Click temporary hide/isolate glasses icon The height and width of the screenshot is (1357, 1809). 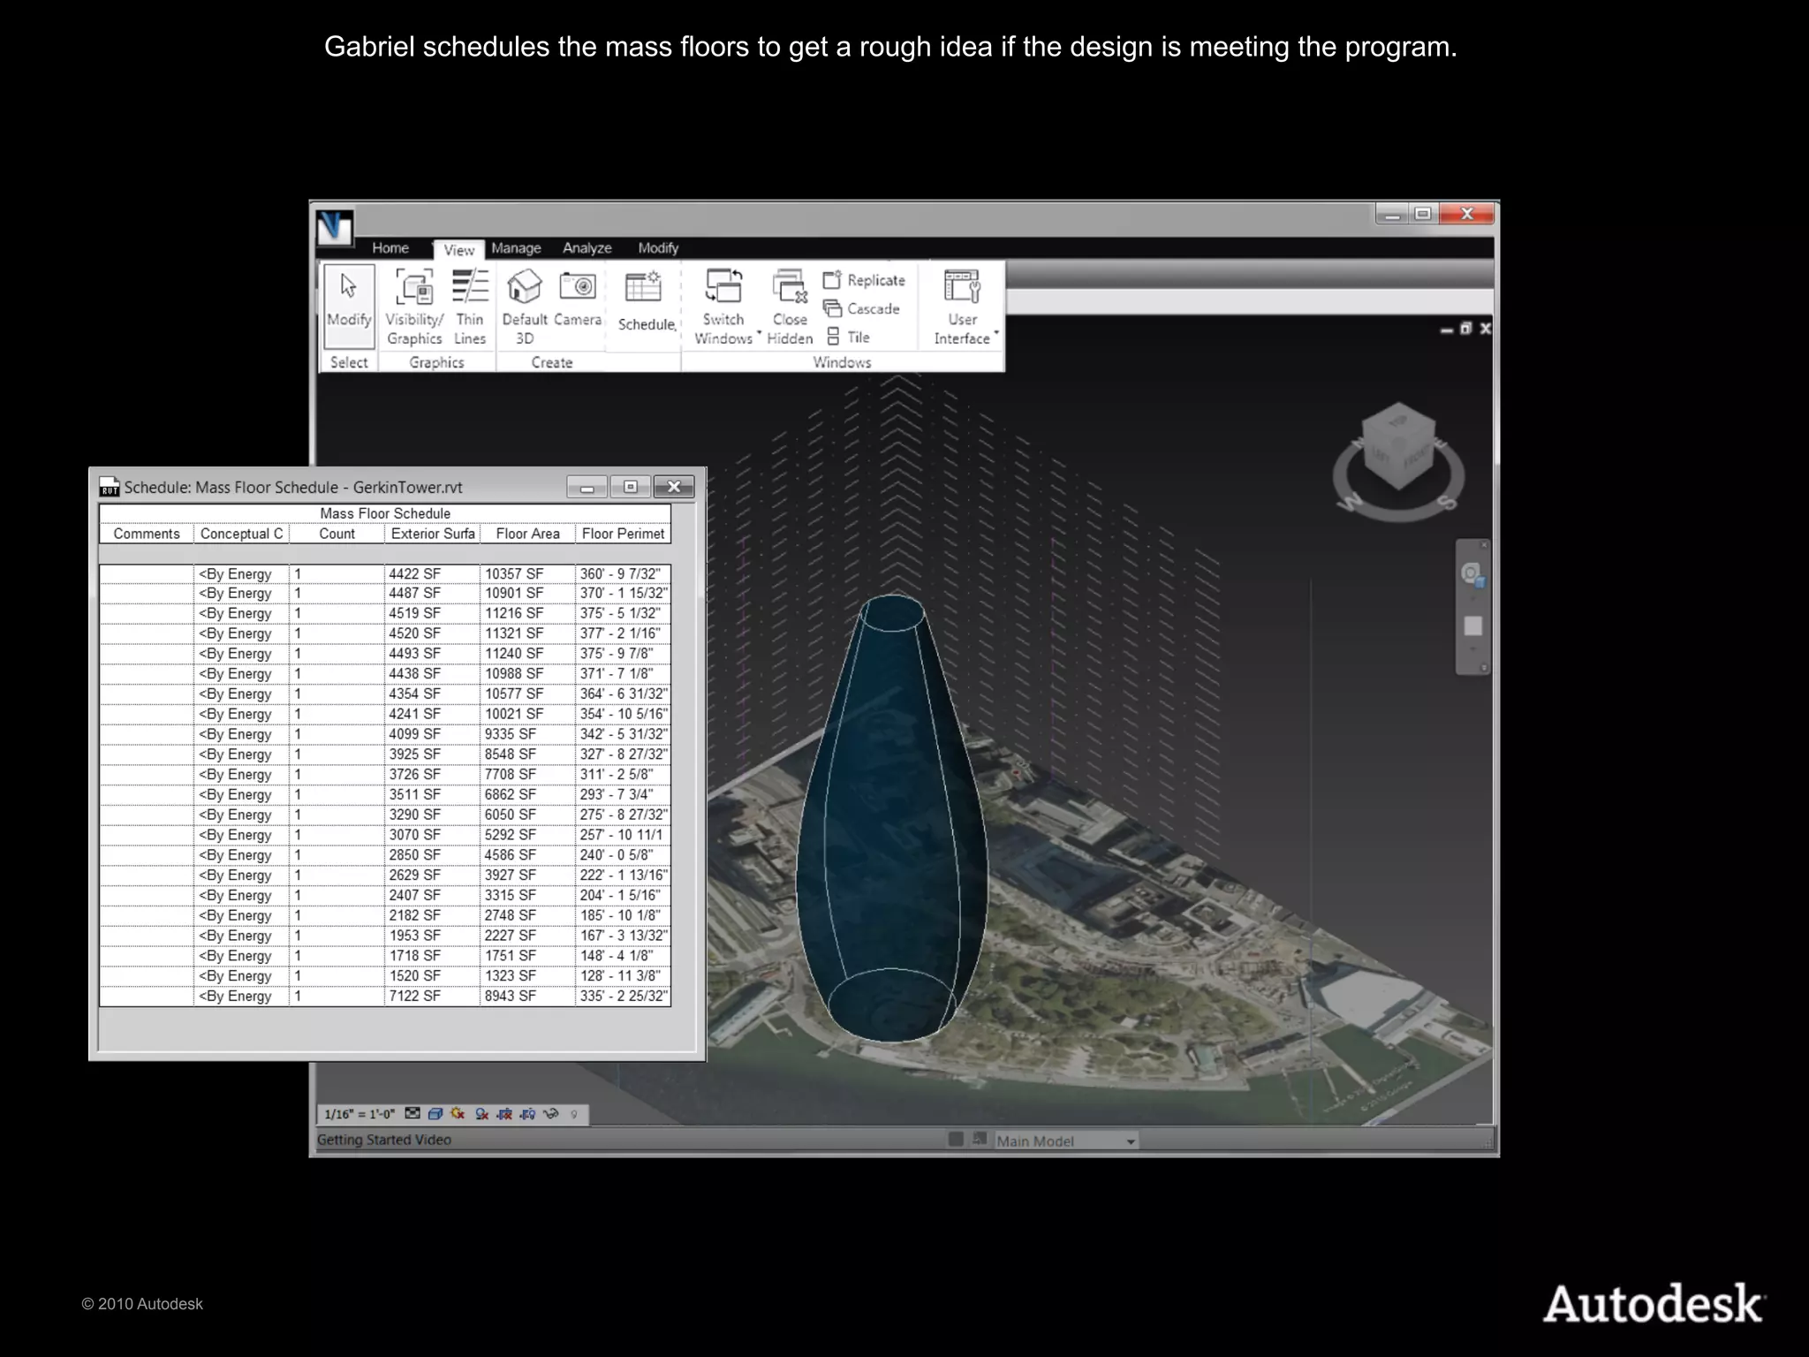pyautogui.click(x=551, y=1114)
